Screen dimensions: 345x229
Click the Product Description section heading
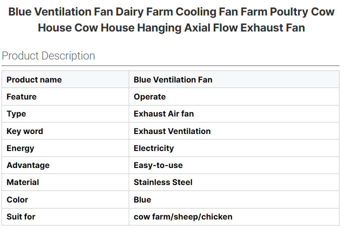(49, 55)
